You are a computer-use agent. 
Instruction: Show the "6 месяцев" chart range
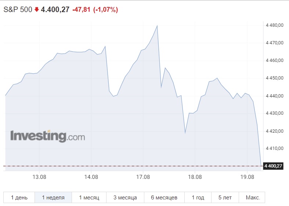164,197
